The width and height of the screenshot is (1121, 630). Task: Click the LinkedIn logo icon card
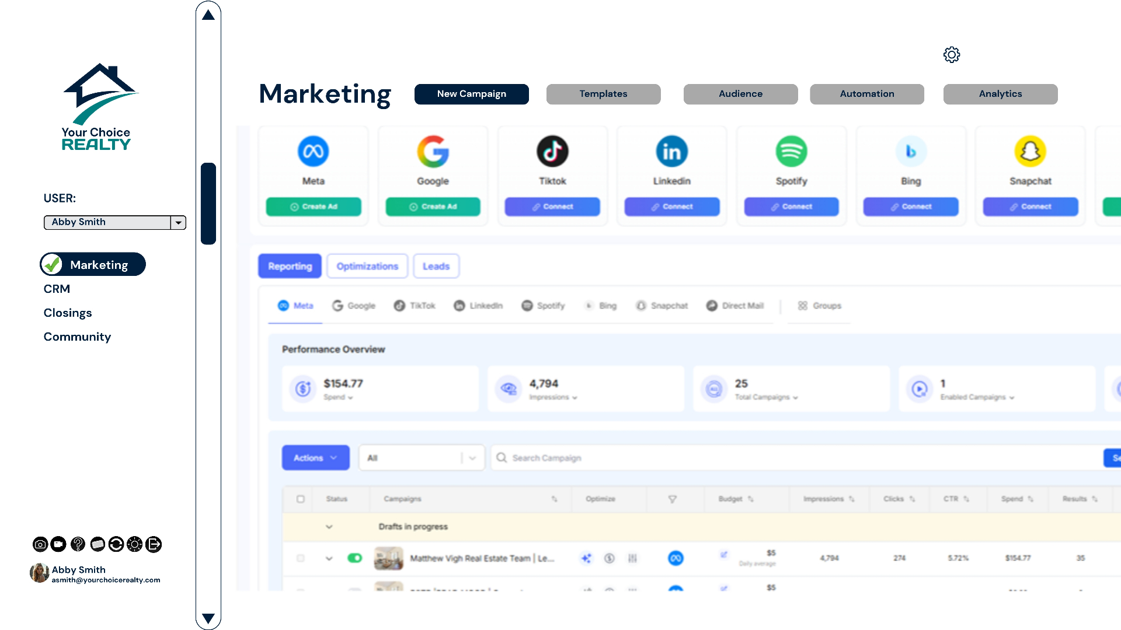tap(672, 152)
